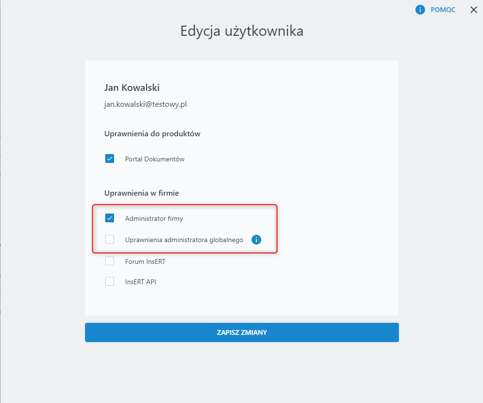Click the jan.kowalski@testowy.pl email address
The image size is (483, 403).
[x=145, y=104]
